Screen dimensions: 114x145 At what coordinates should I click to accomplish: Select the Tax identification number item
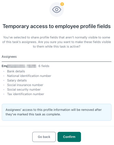point(26,94)
